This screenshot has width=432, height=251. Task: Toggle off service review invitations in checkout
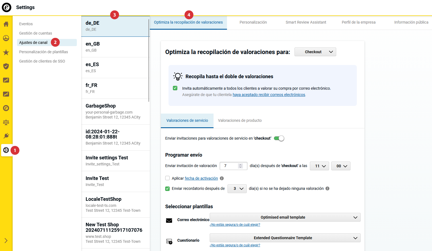279,138
